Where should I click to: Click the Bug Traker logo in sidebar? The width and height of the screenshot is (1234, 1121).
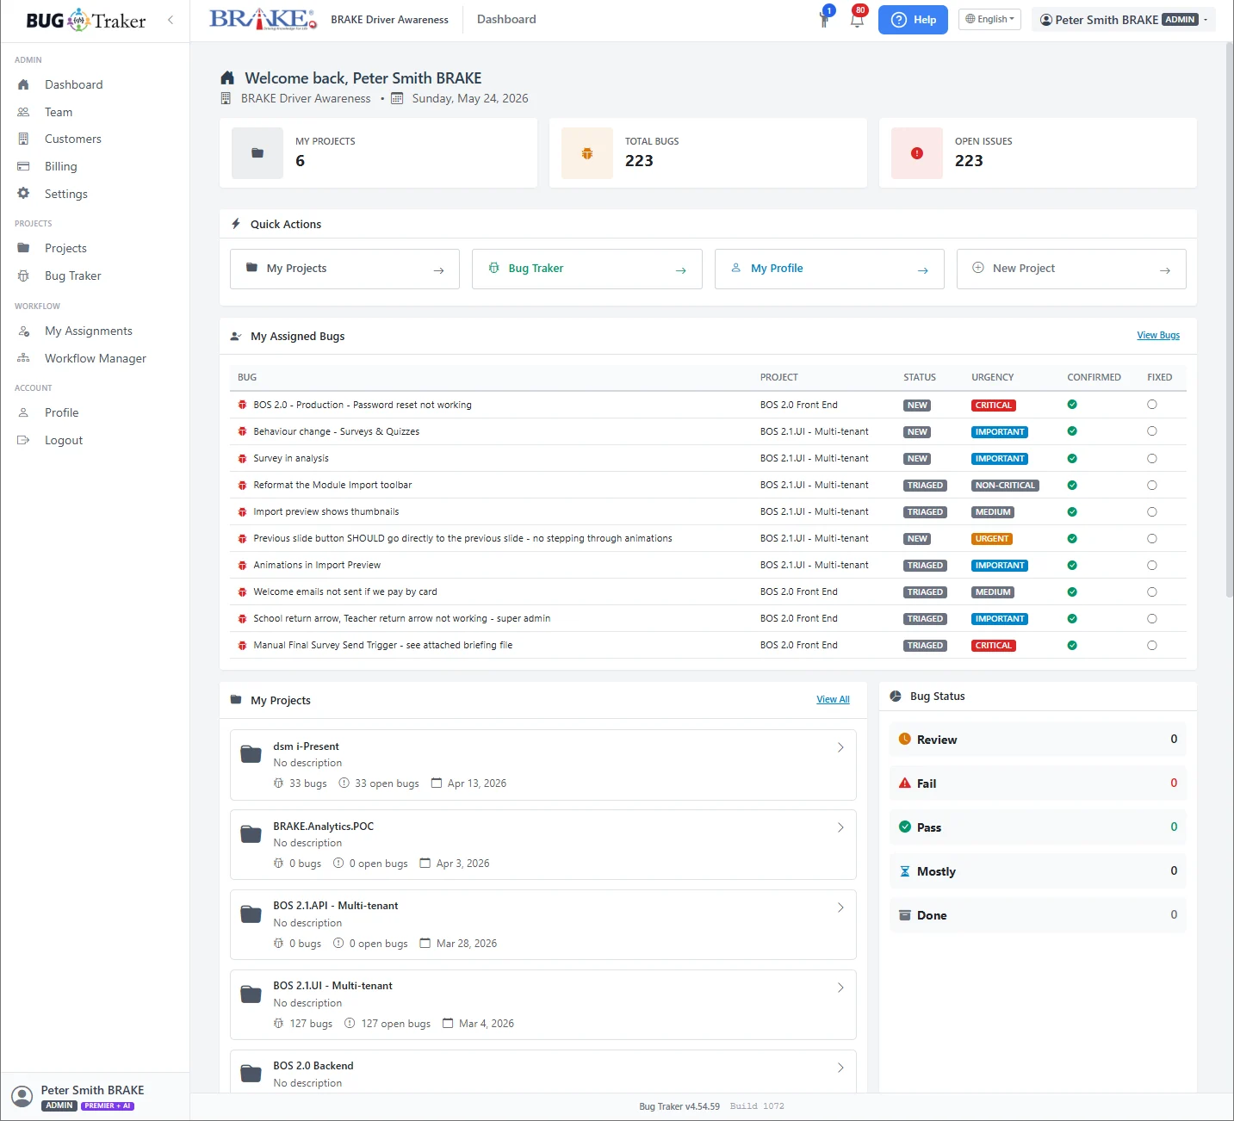pyautogui.click(x=86, y=20)
